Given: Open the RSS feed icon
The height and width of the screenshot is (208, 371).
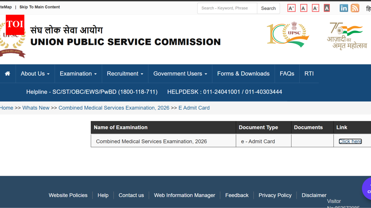Looking at the screenshot, I should point(355,8).
